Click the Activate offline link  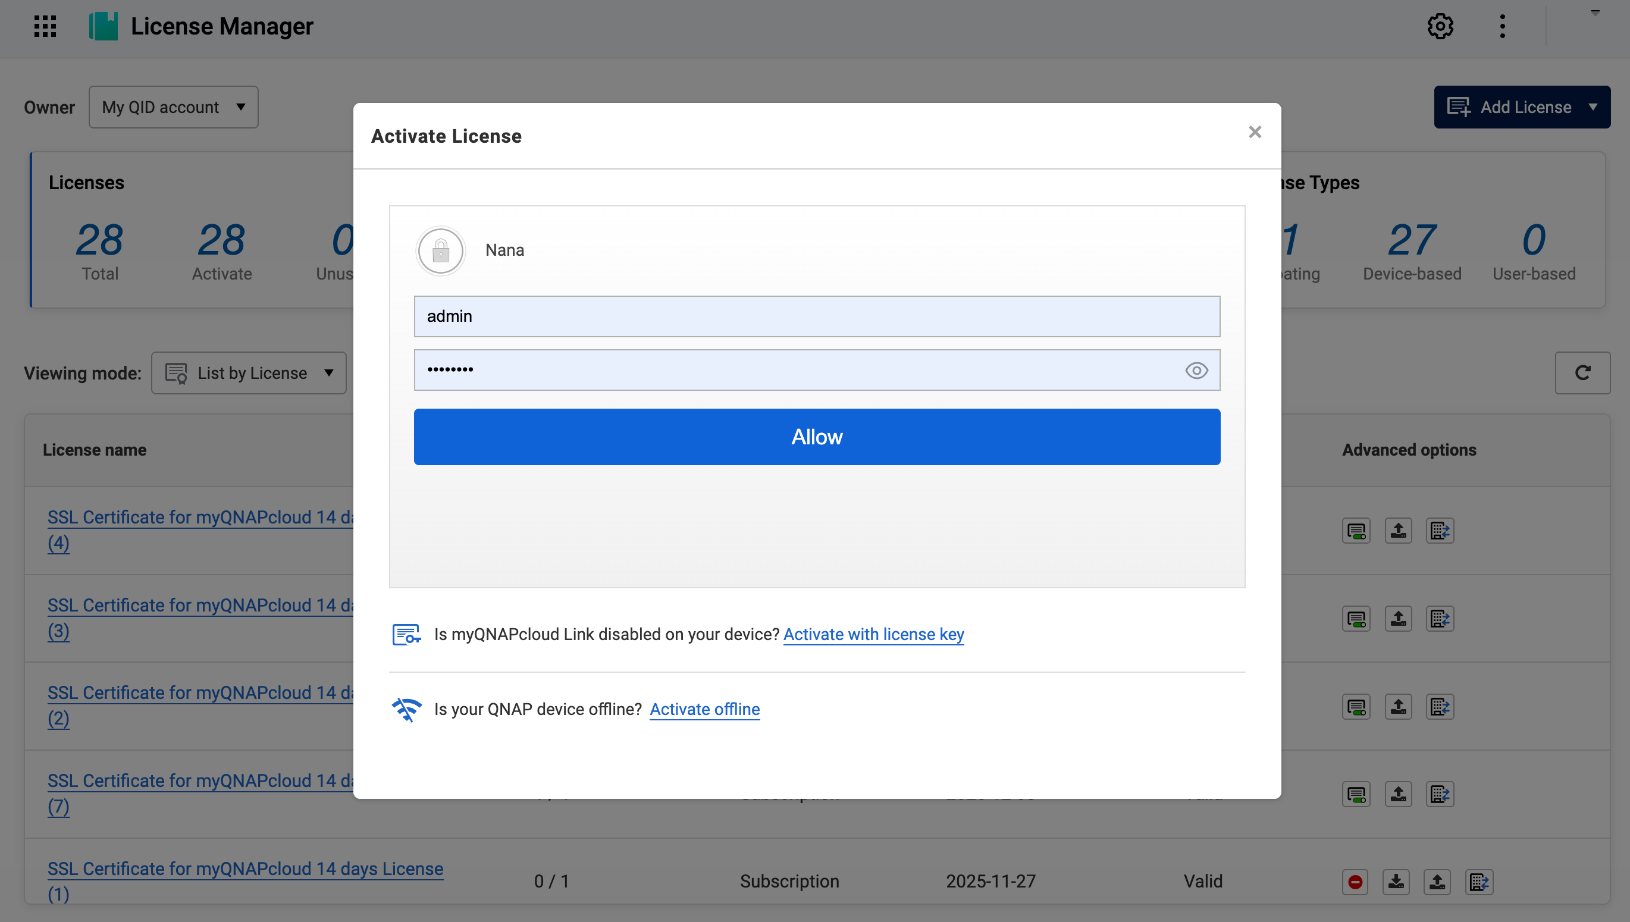pyautogui.click(x=704, y=708)
